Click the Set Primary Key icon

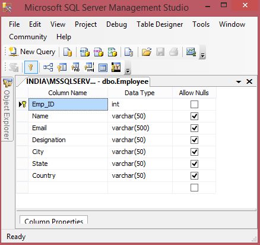pyautogui.click(x=31, y=67)
